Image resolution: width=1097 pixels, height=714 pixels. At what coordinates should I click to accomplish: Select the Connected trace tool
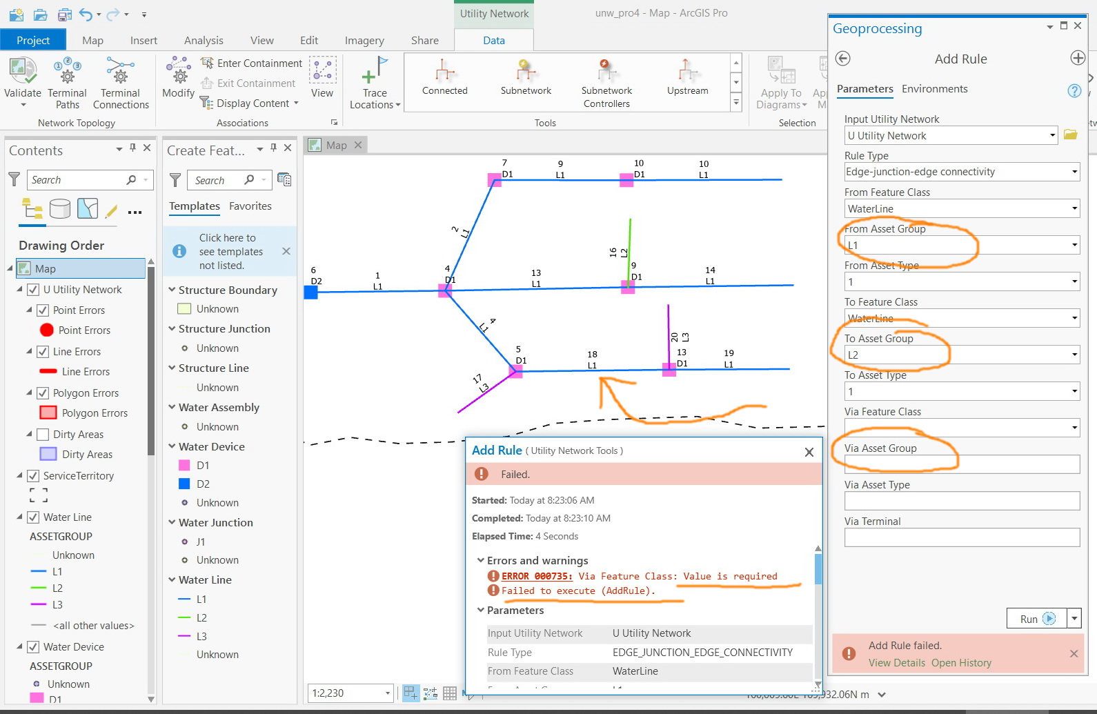(x=445, y=77)
